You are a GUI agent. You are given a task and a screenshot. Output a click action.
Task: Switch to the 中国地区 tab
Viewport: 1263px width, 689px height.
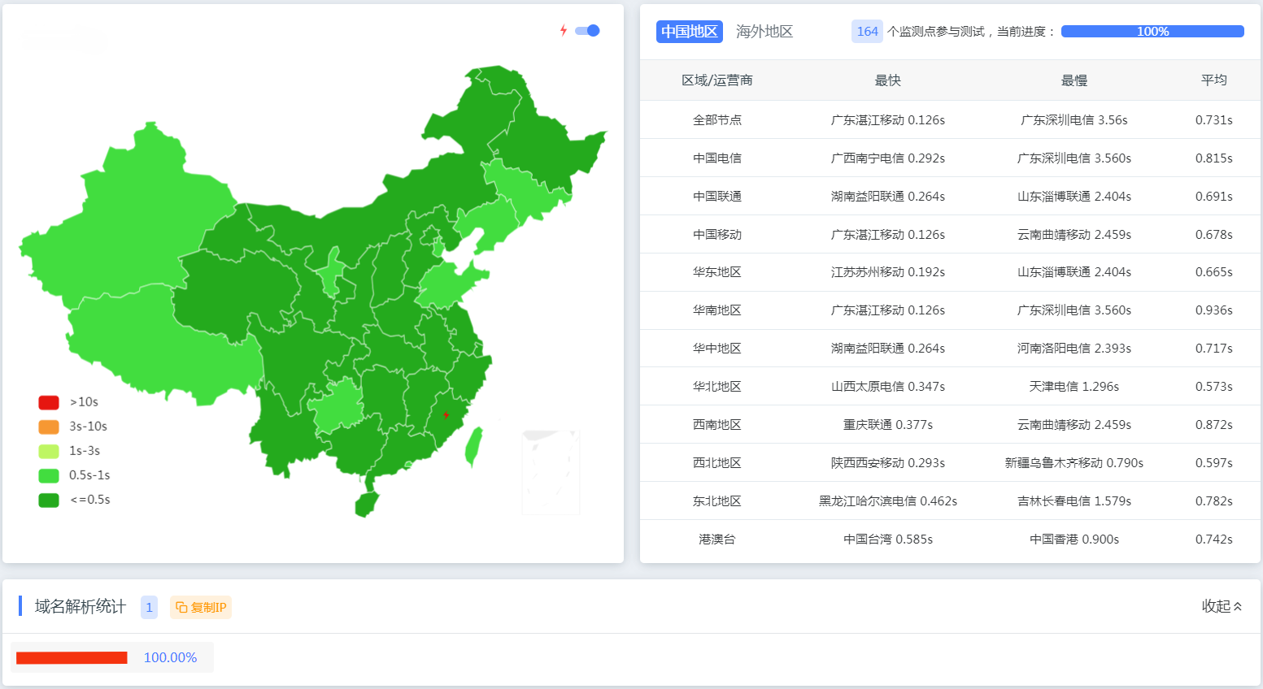coord(689,31)
